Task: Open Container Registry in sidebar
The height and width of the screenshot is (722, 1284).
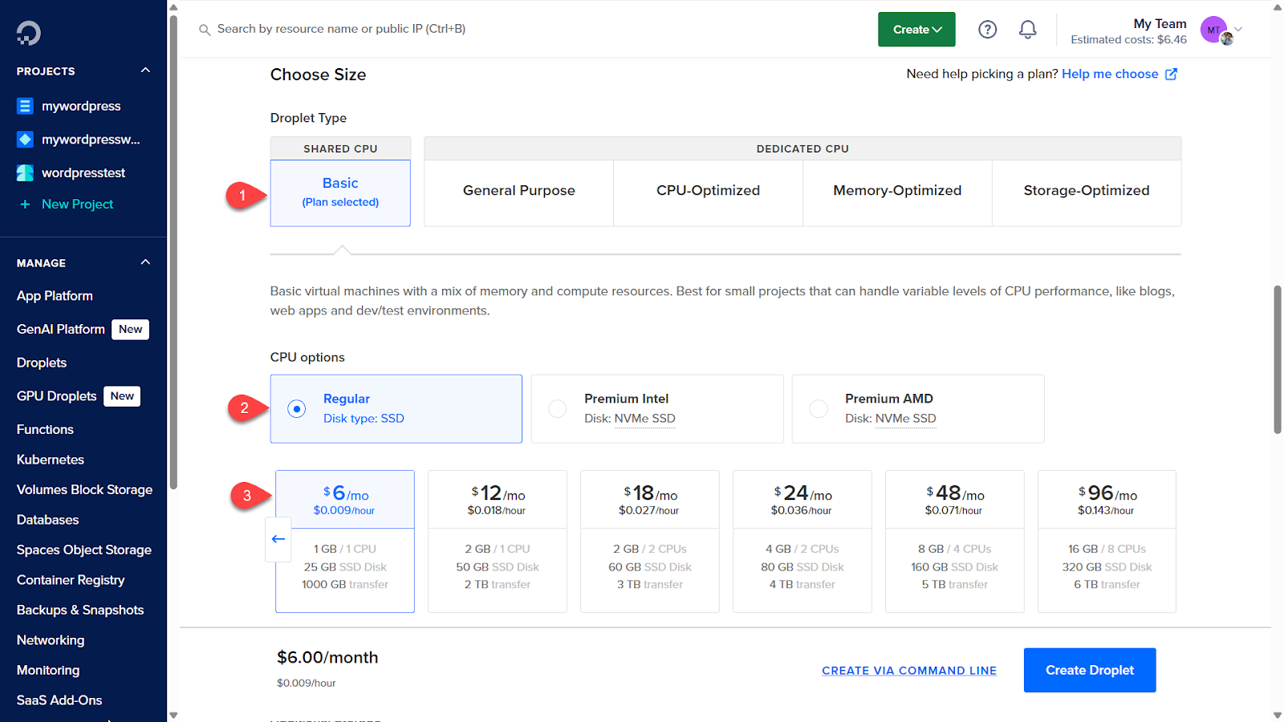Action: point(71,580)
